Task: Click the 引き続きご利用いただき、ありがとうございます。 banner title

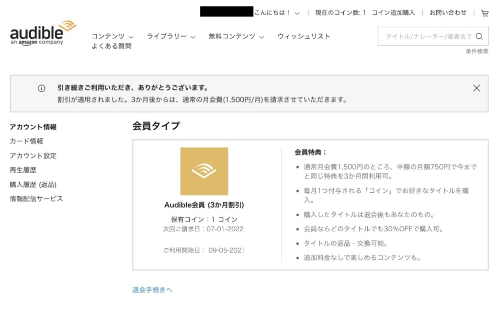Action: pyautogui.click(x=133, y=88)
